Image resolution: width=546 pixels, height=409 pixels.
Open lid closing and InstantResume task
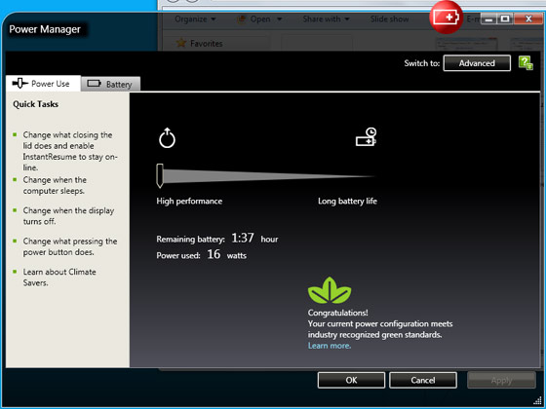point(70,151)
